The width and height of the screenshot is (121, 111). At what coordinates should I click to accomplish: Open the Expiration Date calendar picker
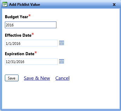(62, 62)
